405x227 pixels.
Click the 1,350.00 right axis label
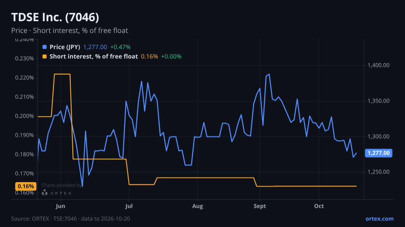tap(379, 101)
